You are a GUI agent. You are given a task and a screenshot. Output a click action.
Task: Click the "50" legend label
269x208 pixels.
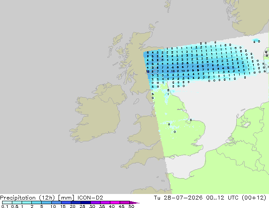(131, 206)
